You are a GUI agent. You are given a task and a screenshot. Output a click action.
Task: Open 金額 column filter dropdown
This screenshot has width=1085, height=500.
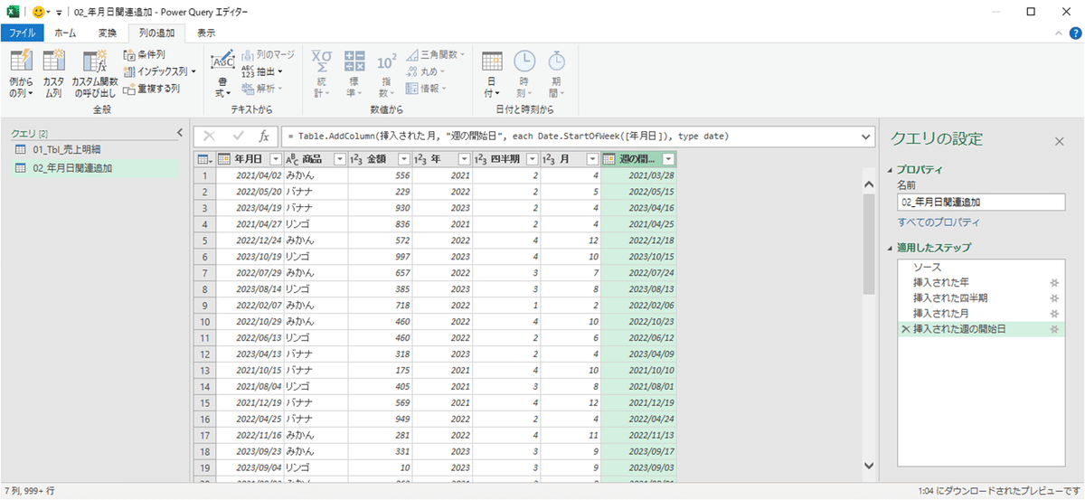point(402,159)
